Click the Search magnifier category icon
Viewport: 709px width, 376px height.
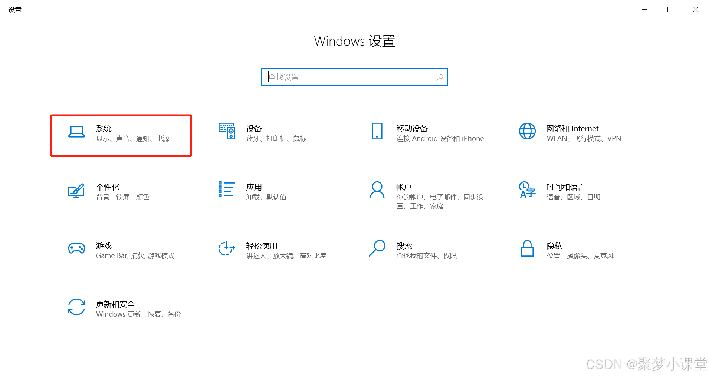(377, 248)
